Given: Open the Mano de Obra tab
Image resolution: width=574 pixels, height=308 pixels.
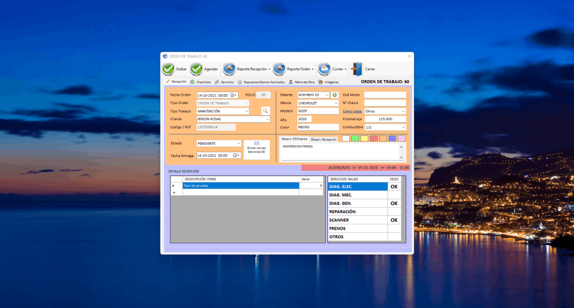Looking at the screenshot, I should [302, 82].
